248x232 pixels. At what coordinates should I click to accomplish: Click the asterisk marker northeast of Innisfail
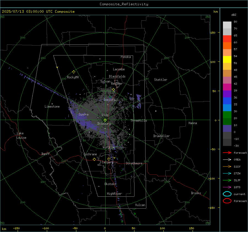[131, 95]
